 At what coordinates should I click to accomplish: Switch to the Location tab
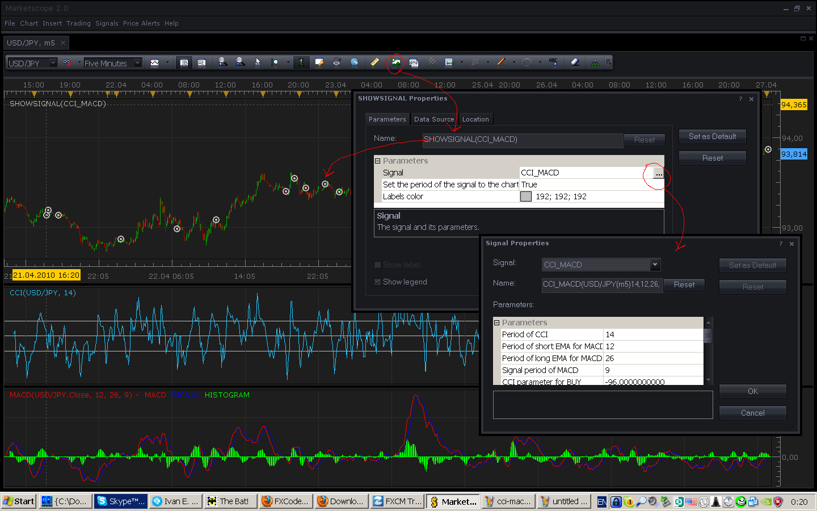click(x=475, y=119)
